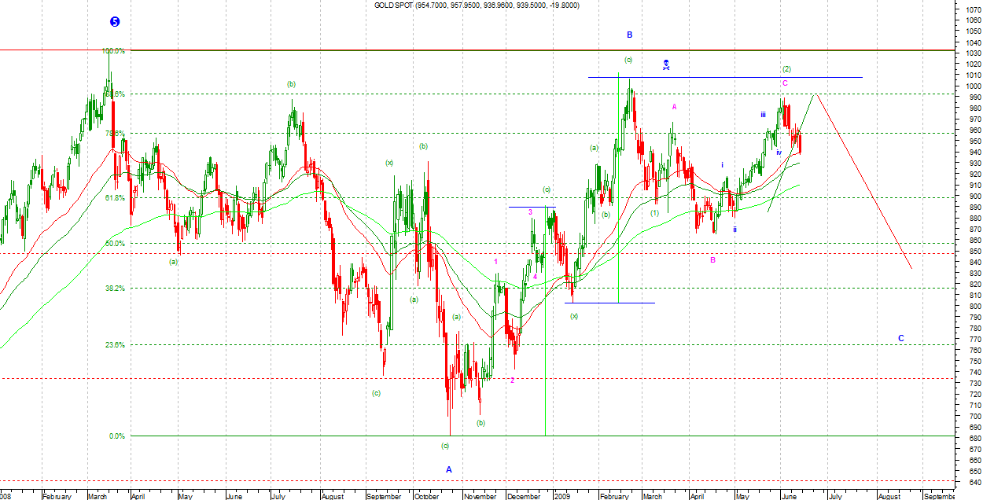The image size is (983, 500).
Task: Select the green (1) wave label
Action: pos(654,213)
